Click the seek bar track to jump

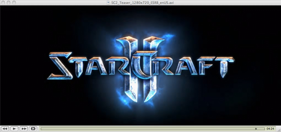click(153, 129)
